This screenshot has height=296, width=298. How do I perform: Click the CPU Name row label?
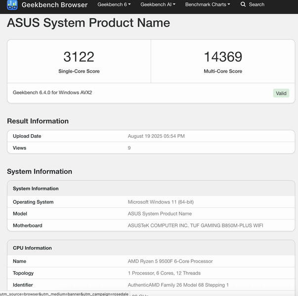(x=20, y=261)
